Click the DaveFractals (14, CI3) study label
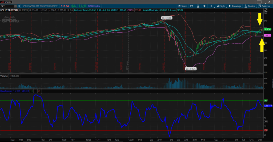The height and width of the screenshot is (142, 273). 10,91
